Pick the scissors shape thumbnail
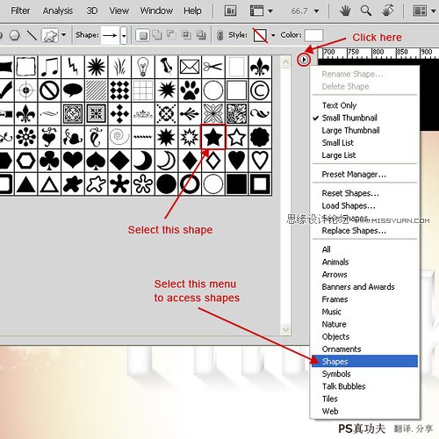 point(213,67)
